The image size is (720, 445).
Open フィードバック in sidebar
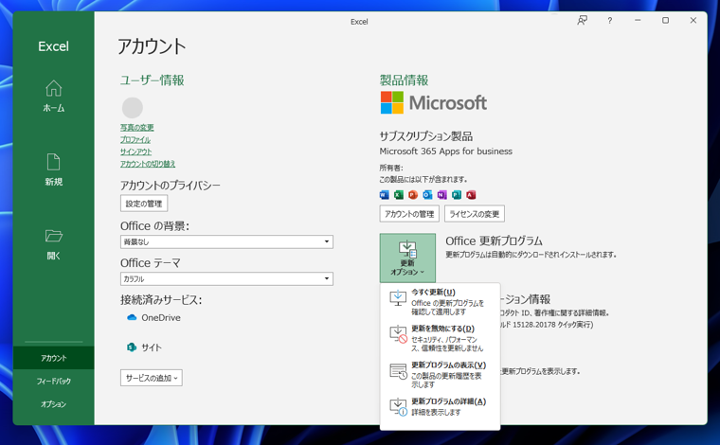tap(54, 381)
